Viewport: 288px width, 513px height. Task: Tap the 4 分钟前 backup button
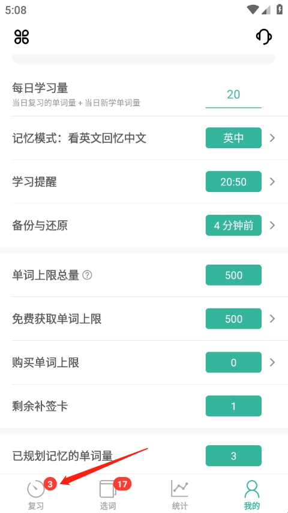pos(233,225)
